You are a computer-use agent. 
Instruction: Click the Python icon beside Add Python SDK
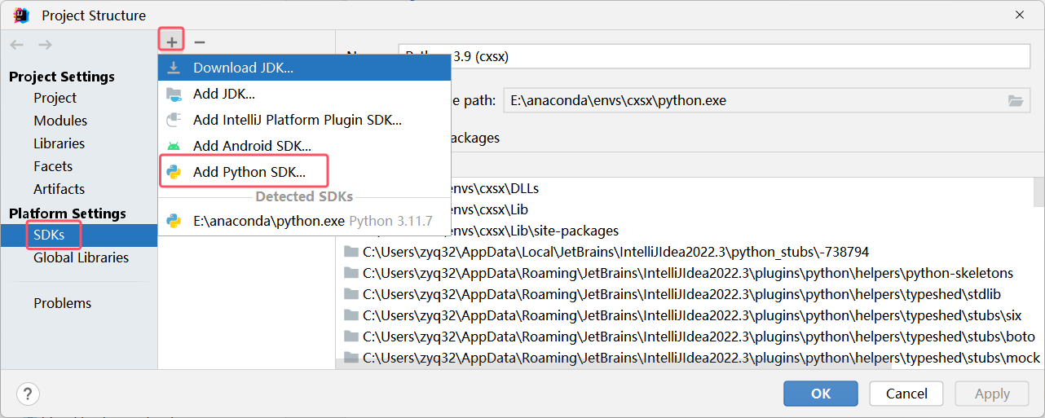click(x=174, y=172)
